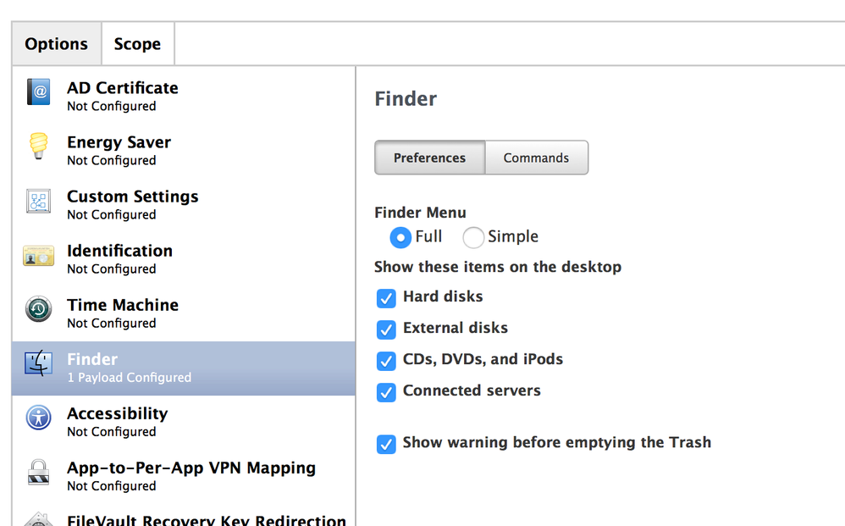Uncheck the Hard disks checkbox
Image resolution: width=845 pixels, height=526 pixels.
point(386,298)
